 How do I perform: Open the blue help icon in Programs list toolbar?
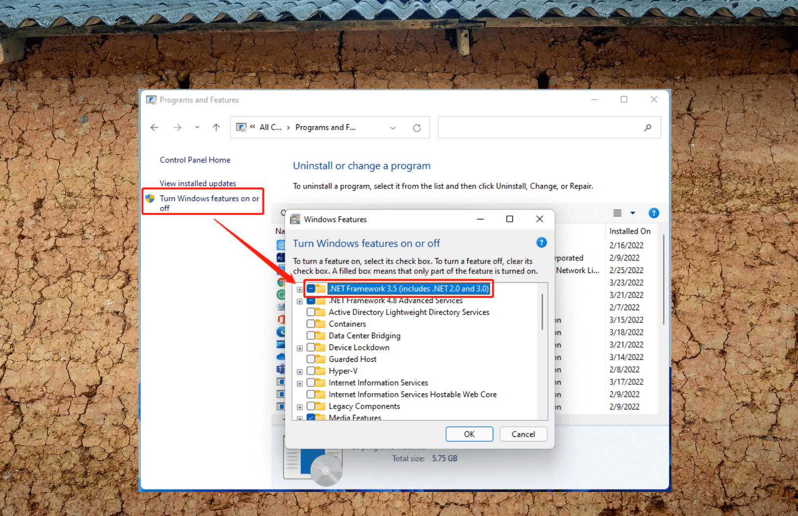(654, 213)
